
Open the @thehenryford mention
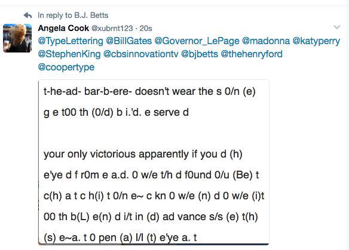tap(252, 54)
